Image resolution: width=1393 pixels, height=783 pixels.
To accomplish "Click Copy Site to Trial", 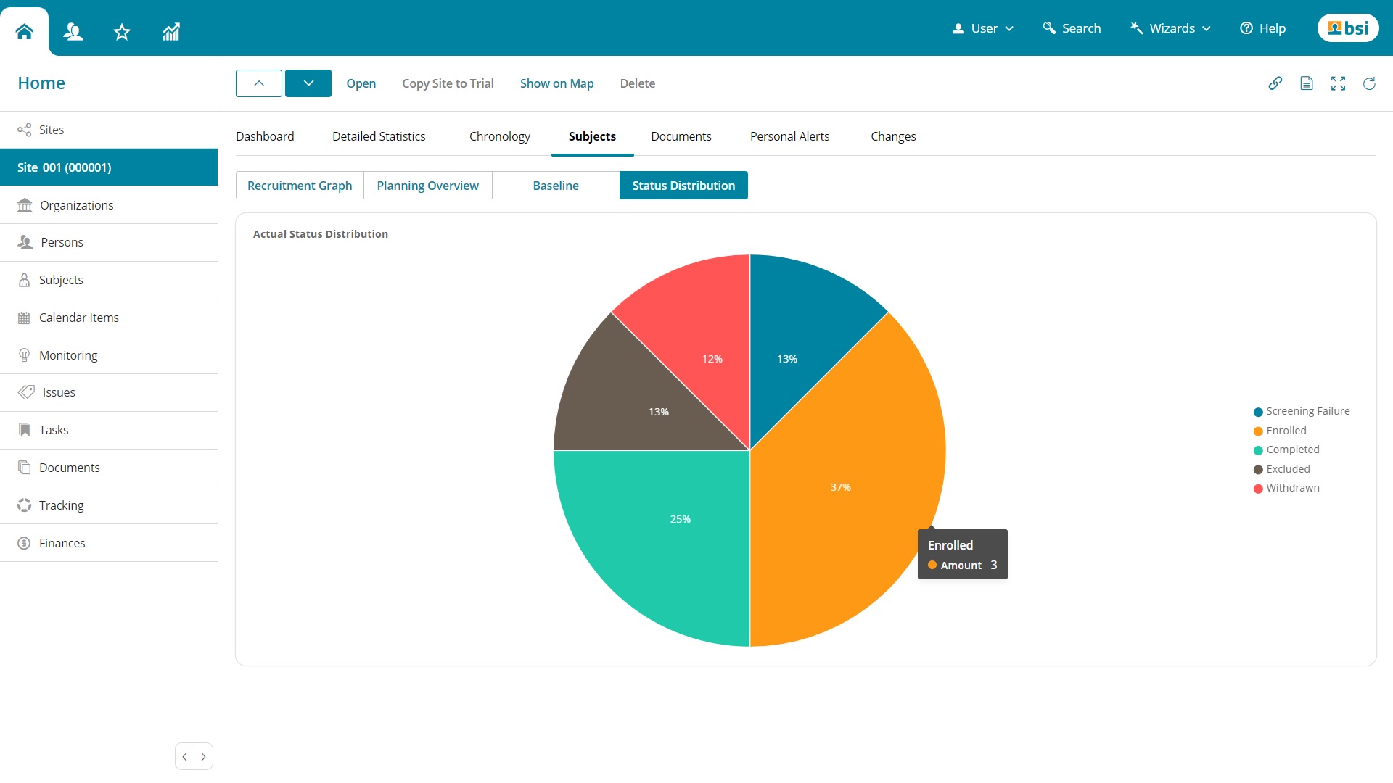I will 448,83.
